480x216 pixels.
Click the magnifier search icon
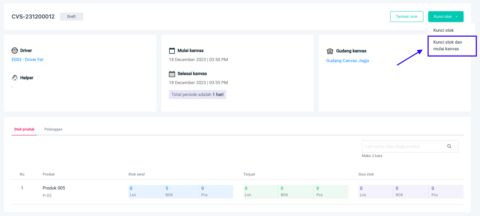point(449,147)
